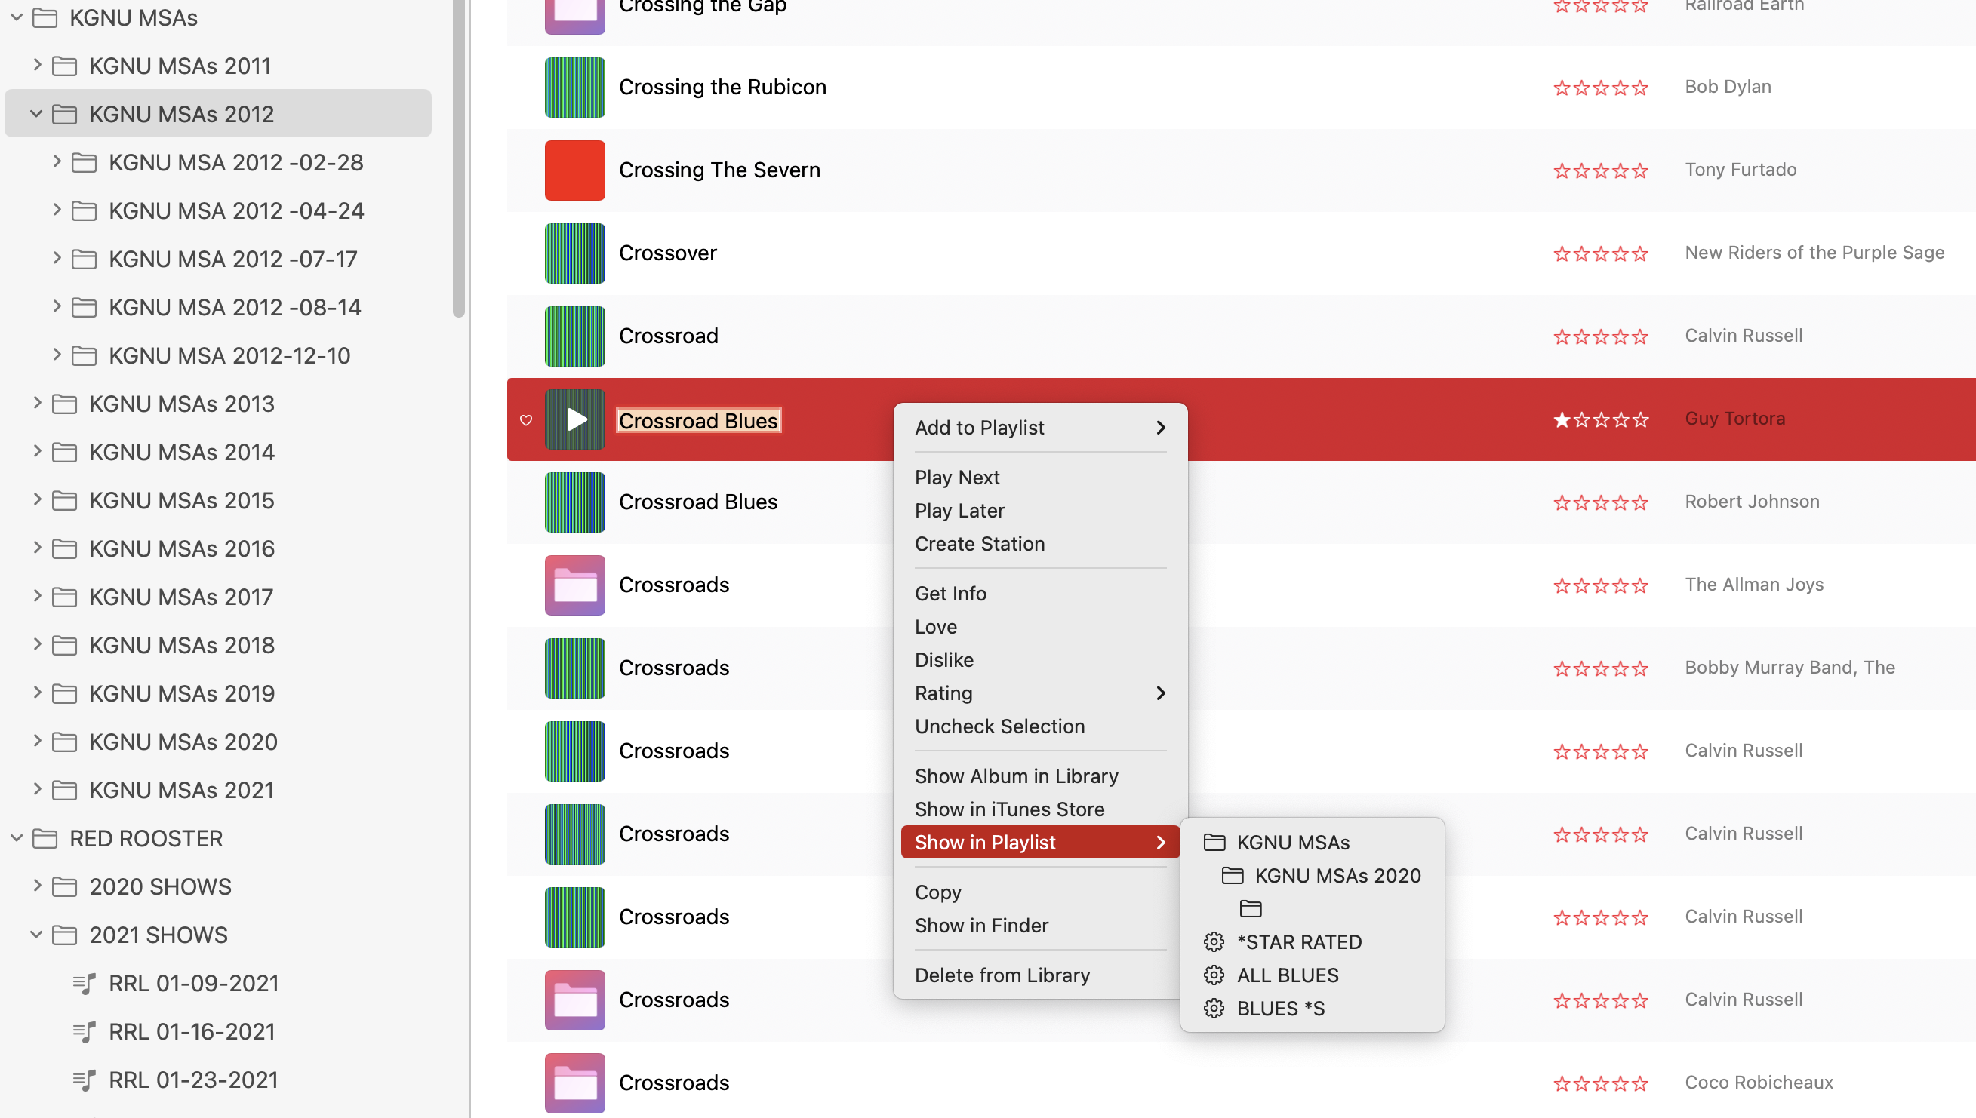1976x1118 pixels.
Task: Expand the KGNU MSAs 2013 folder
Action: pyautogui.click(x=36, y=403)
